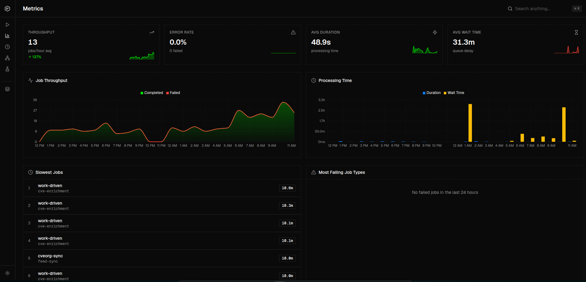Image resolution: width=586 pixels, height=282 pixels.
Task: Open slowest job row 3 work-driven
Action: [162, 223]
